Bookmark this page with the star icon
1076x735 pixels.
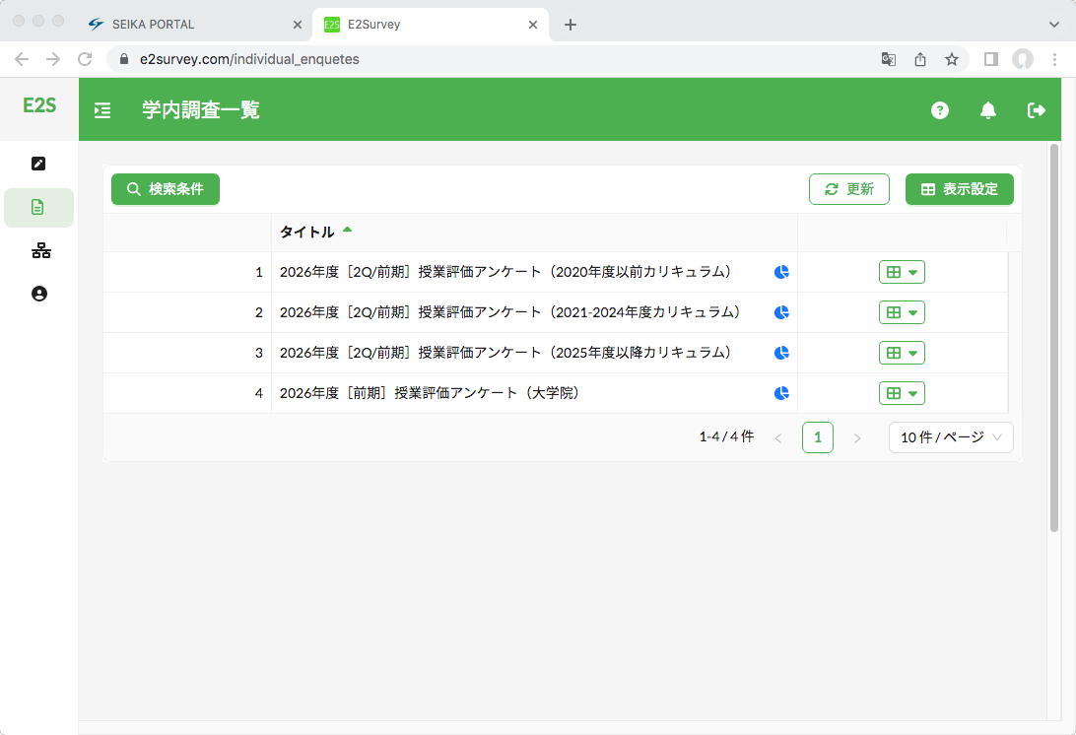[x=951, y=59]
